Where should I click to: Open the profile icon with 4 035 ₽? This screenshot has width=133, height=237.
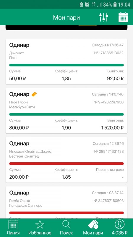[120, 224]
